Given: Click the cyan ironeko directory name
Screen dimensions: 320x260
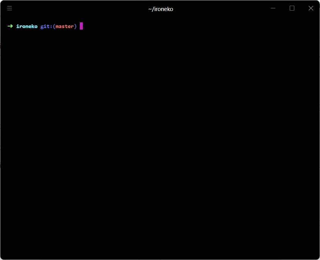Looking at the screenshot, I should click(x=27, y=26).
